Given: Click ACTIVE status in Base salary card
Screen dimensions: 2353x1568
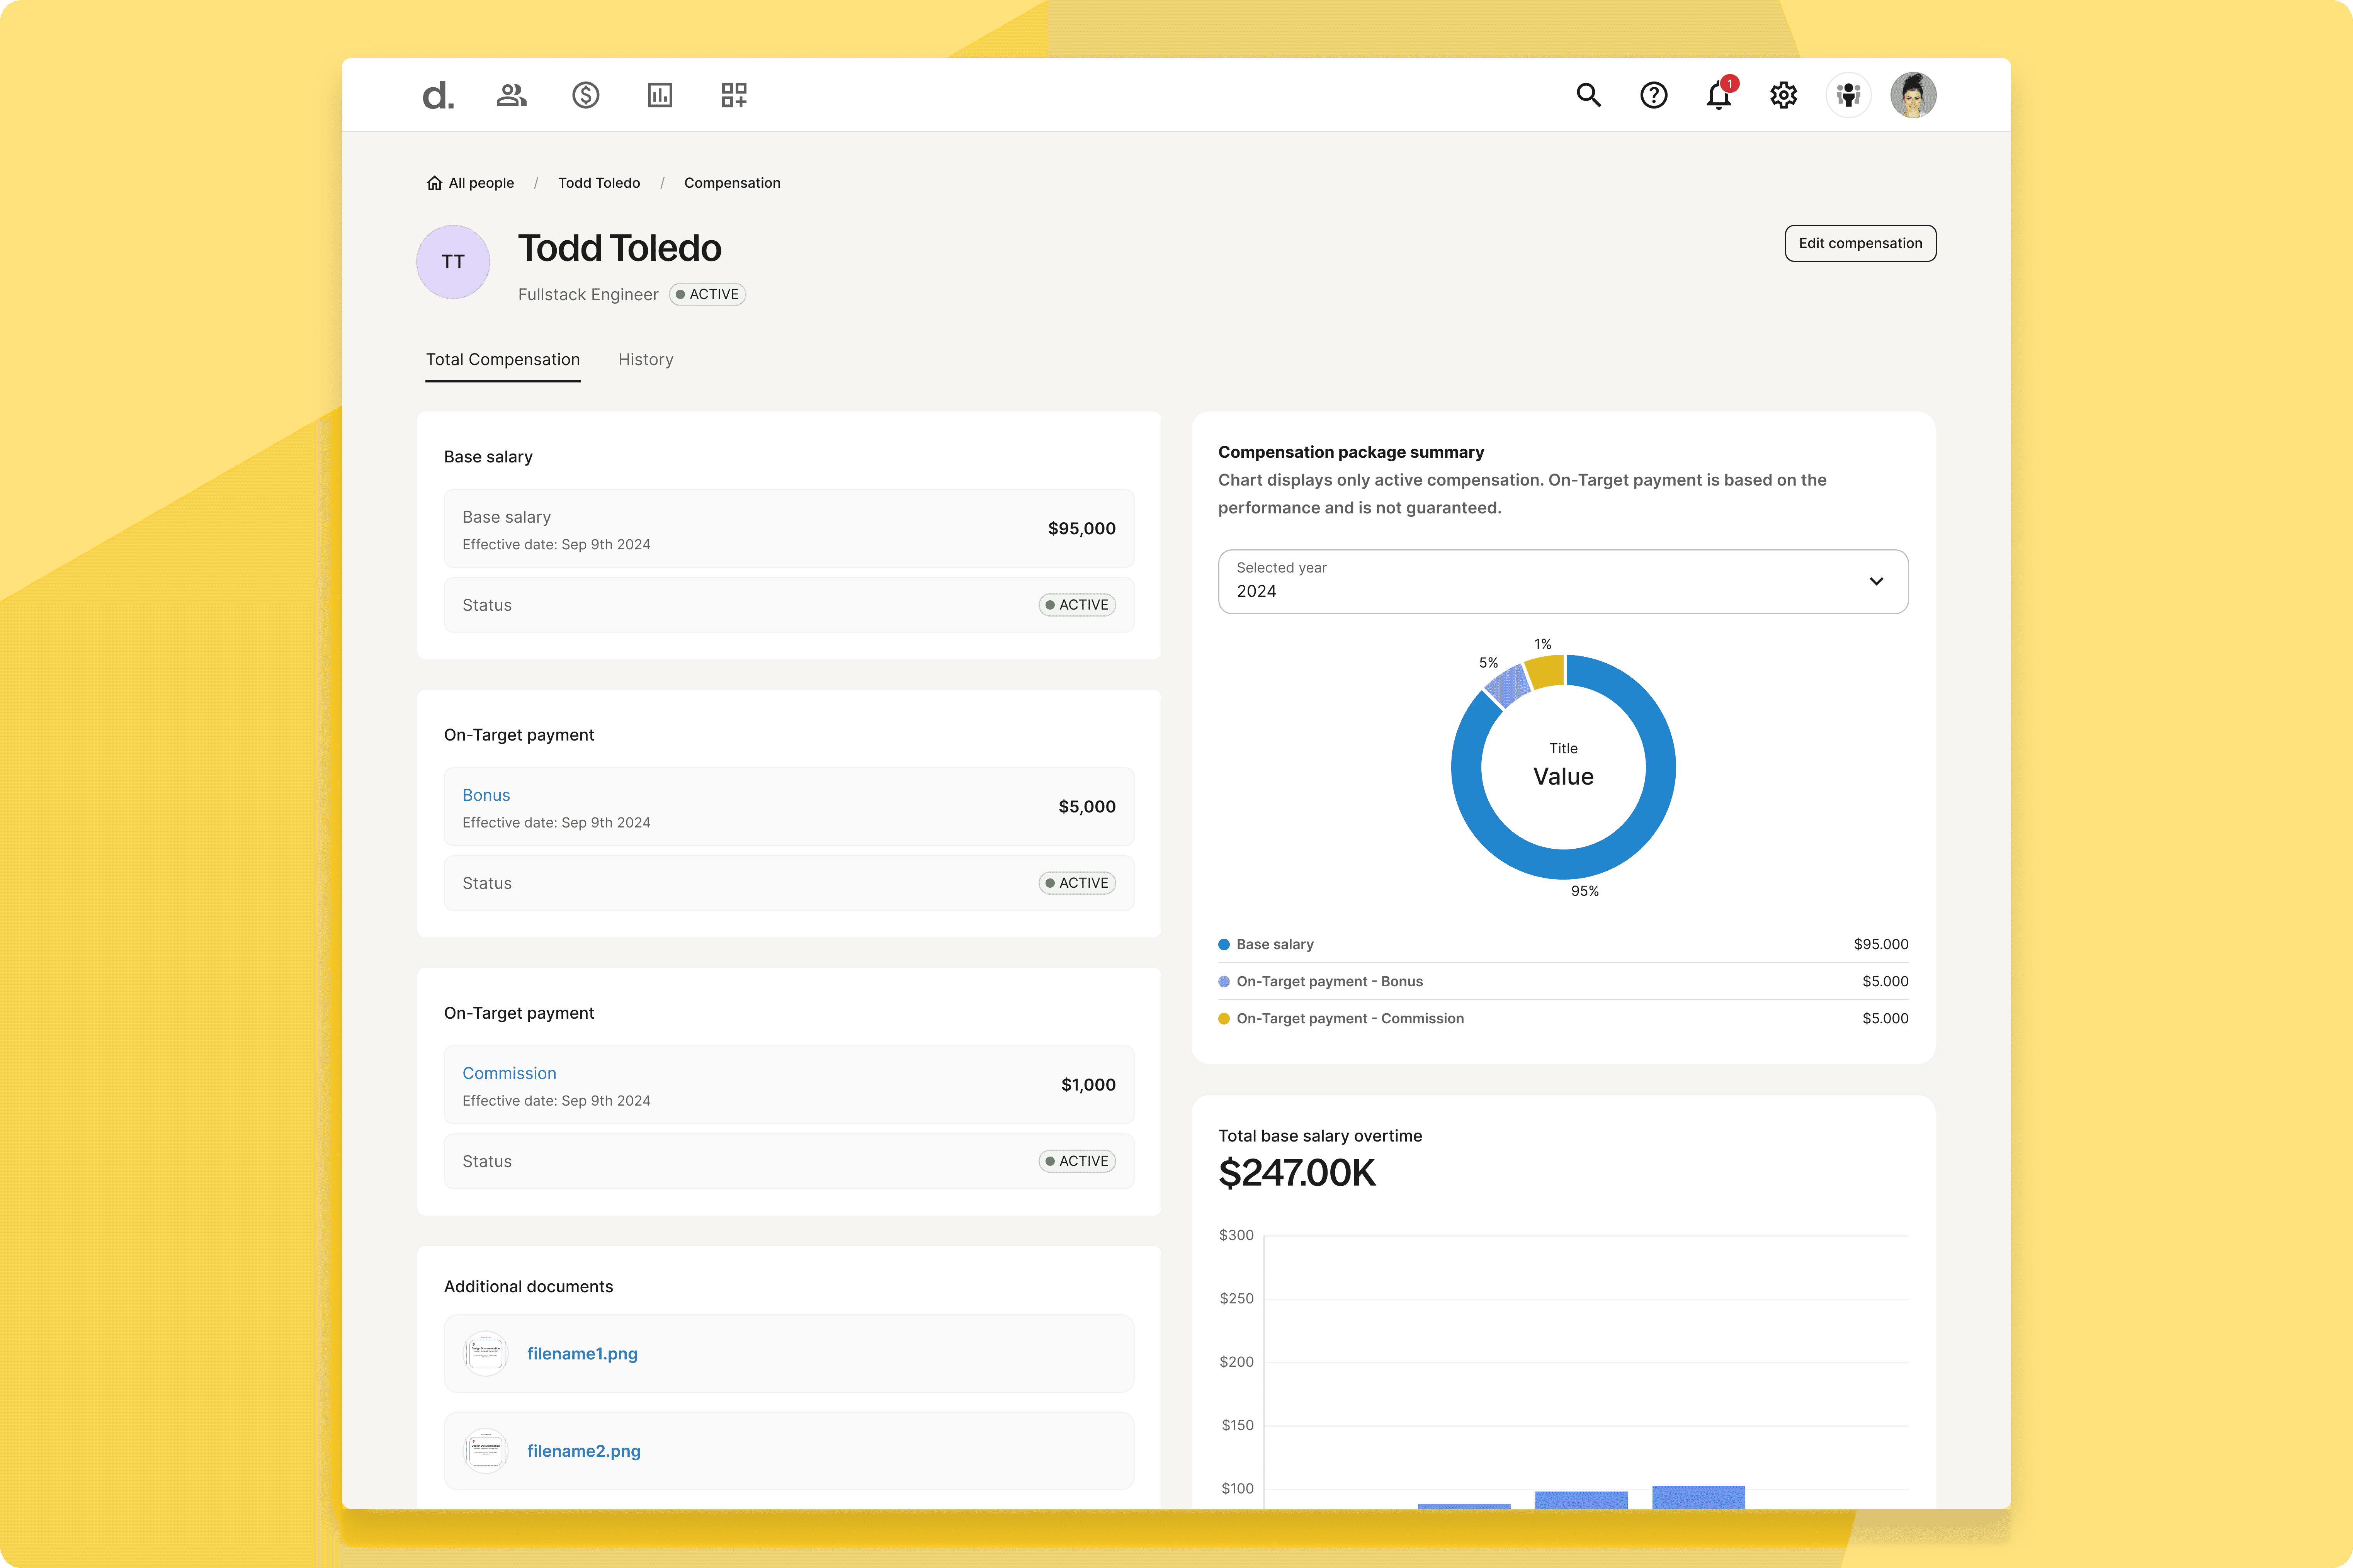Looking at the screenshot, I should click(1077, 605).
